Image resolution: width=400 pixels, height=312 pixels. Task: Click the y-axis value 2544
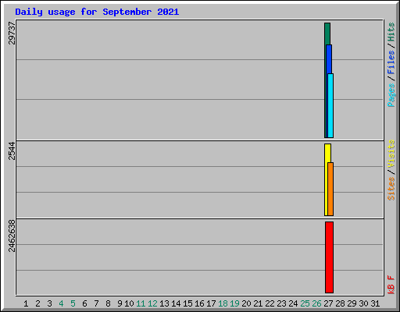[x=12, y=151]
